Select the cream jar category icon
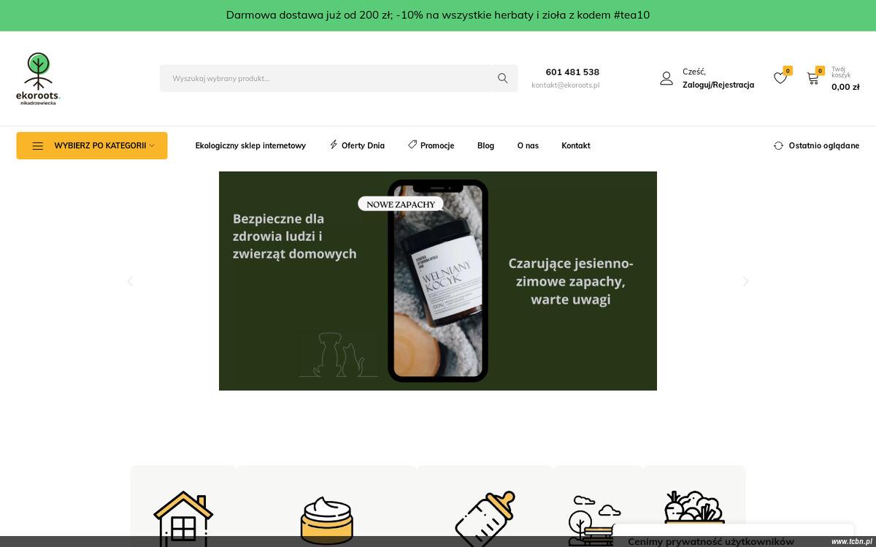 (x=326, y=520)
